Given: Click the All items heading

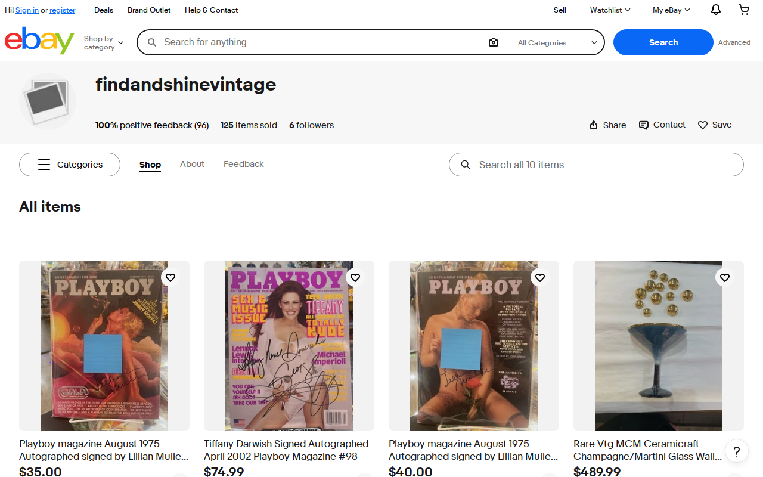Looking at the screenshot, I should pyautogui.click(x=50, y=207).
